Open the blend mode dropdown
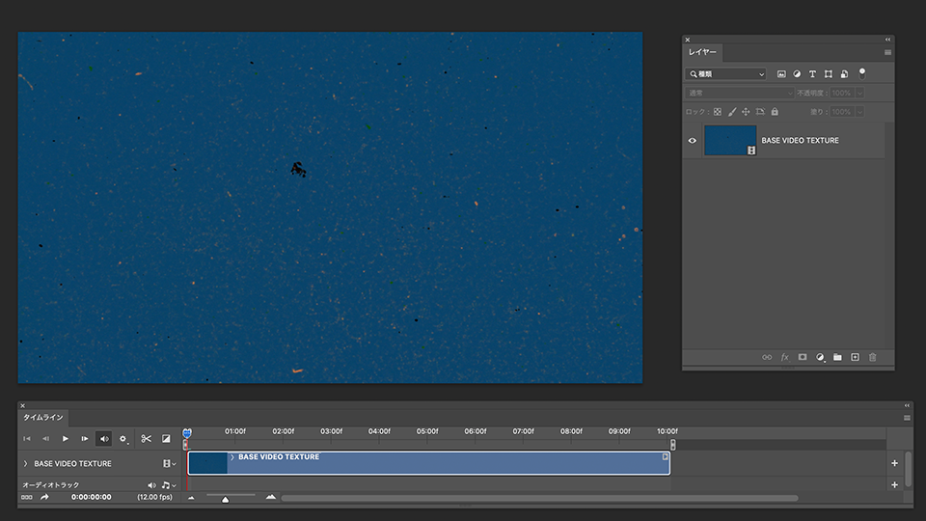 pyautogui.click(x=740, y=93)
